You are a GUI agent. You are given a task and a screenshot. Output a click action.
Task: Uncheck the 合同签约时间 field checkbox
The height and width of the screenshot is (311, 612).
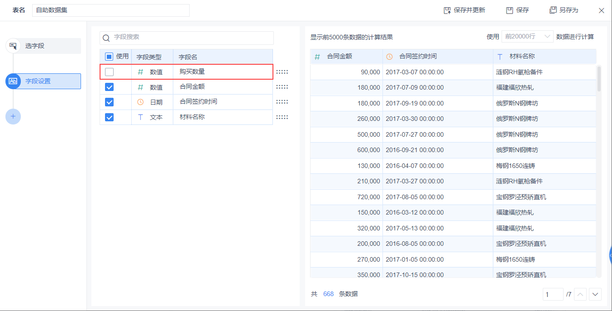pos(109,102)
